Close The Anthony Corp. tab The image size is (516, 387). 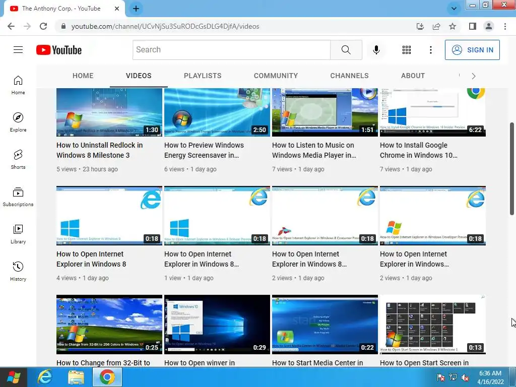[x=117, y=9]
